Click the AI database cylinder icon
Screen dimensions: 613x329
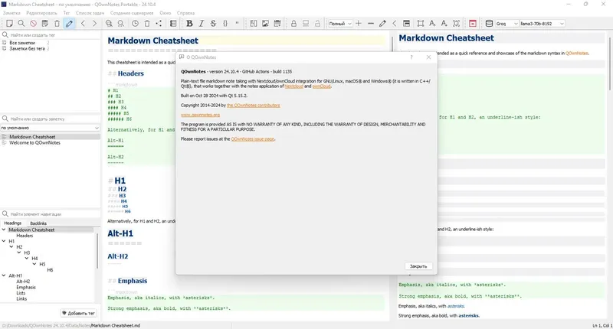coord(489,24)
